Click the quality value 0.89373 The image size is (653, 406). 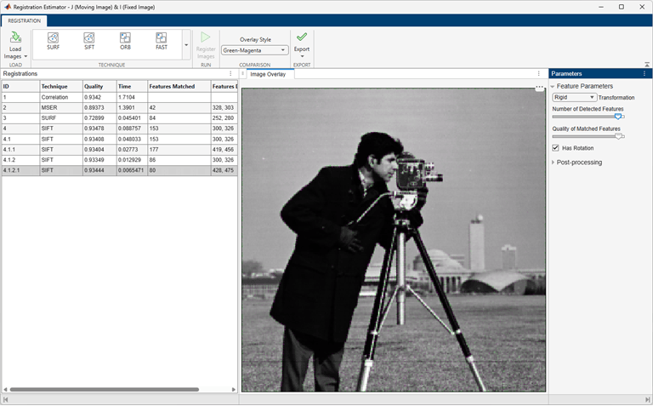tap(94, 107)
